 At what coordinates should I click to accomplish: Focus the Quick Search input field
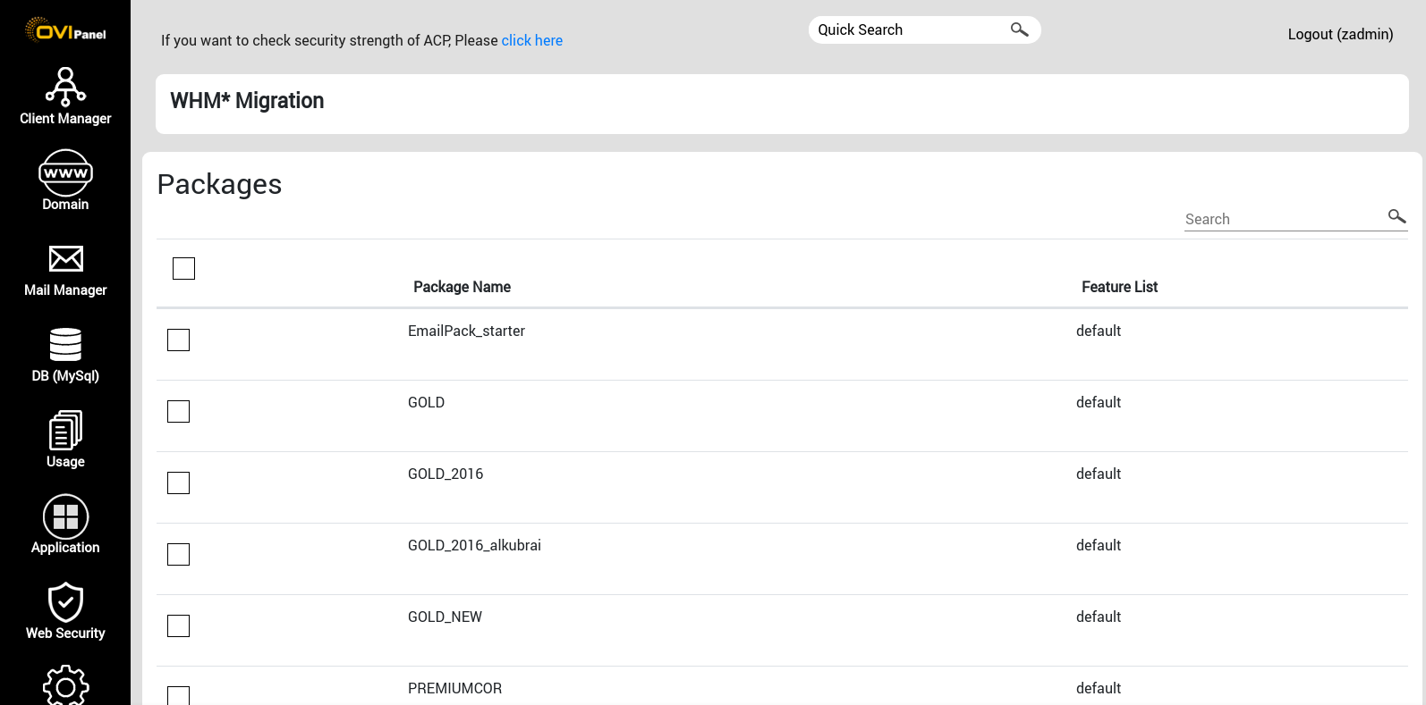click(908, 29)
